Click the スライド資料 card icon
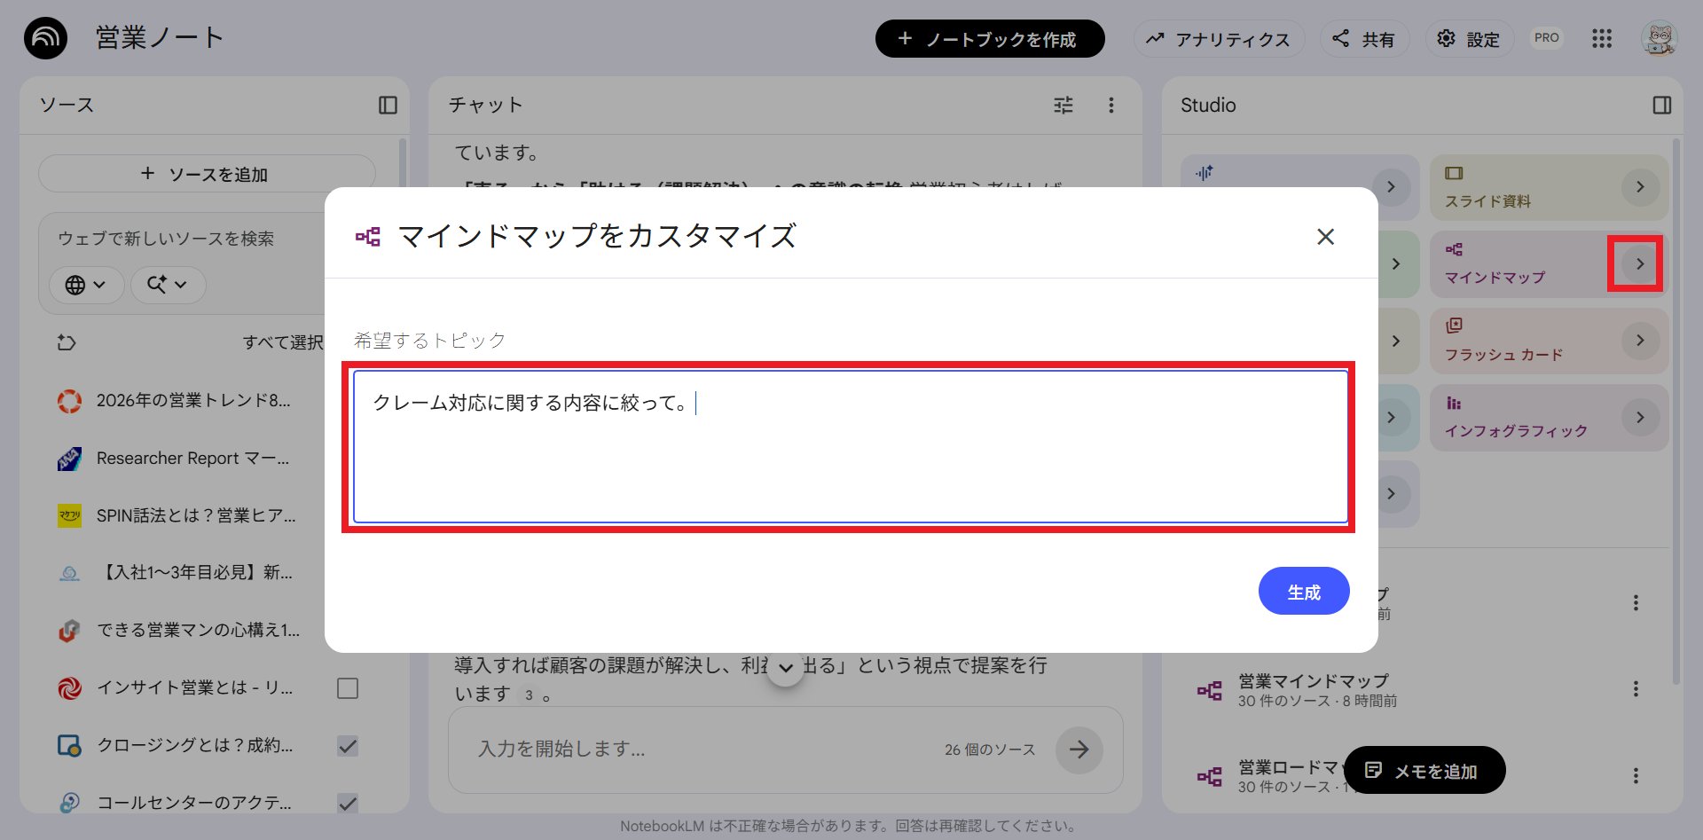 point(1453,173)
